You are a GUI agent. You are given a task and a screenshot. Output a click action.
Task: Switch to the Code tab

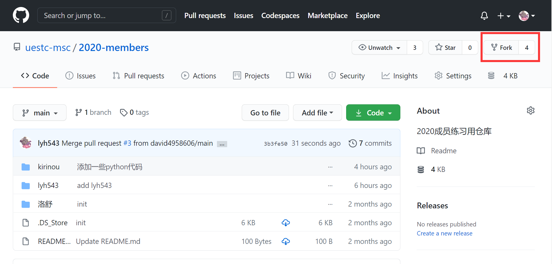tap(35, 76)
